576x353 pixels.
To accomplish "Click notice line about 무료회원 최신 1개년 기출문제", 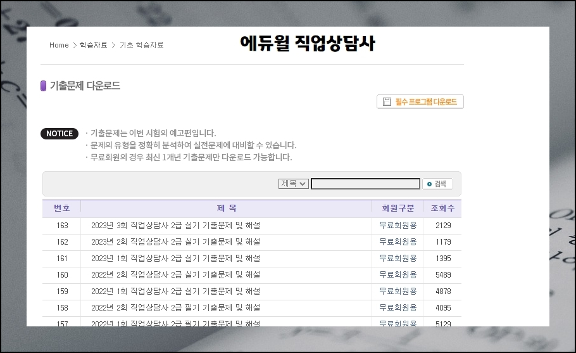I will coord(191,157).
